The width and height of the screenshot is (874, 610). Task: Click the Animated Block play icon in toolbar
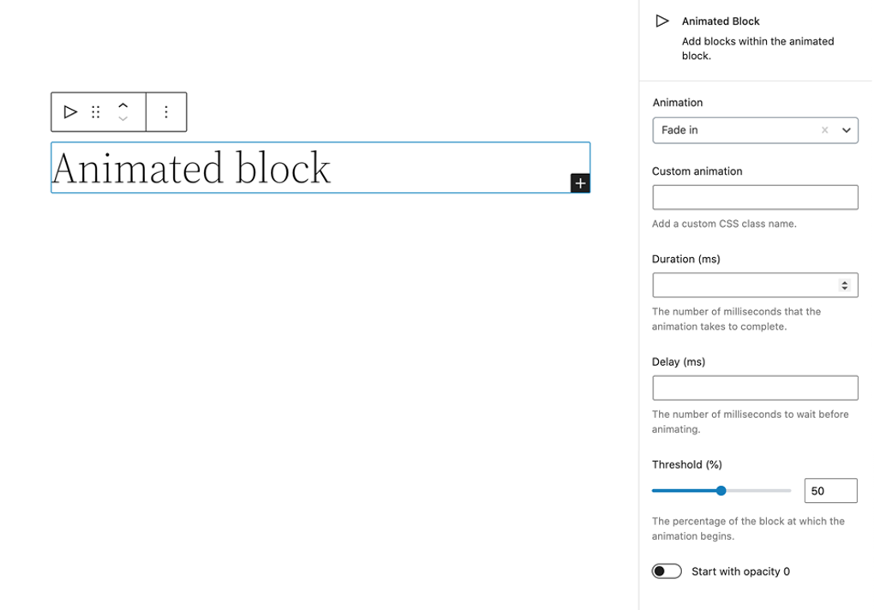pyautogui.click(x=69, y=111)
